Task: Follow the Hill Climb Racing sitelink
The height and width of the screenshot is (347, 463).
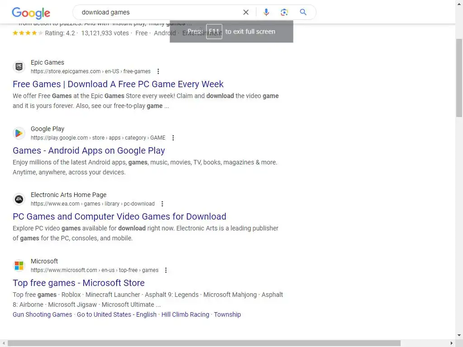Action: pos(185,314)
